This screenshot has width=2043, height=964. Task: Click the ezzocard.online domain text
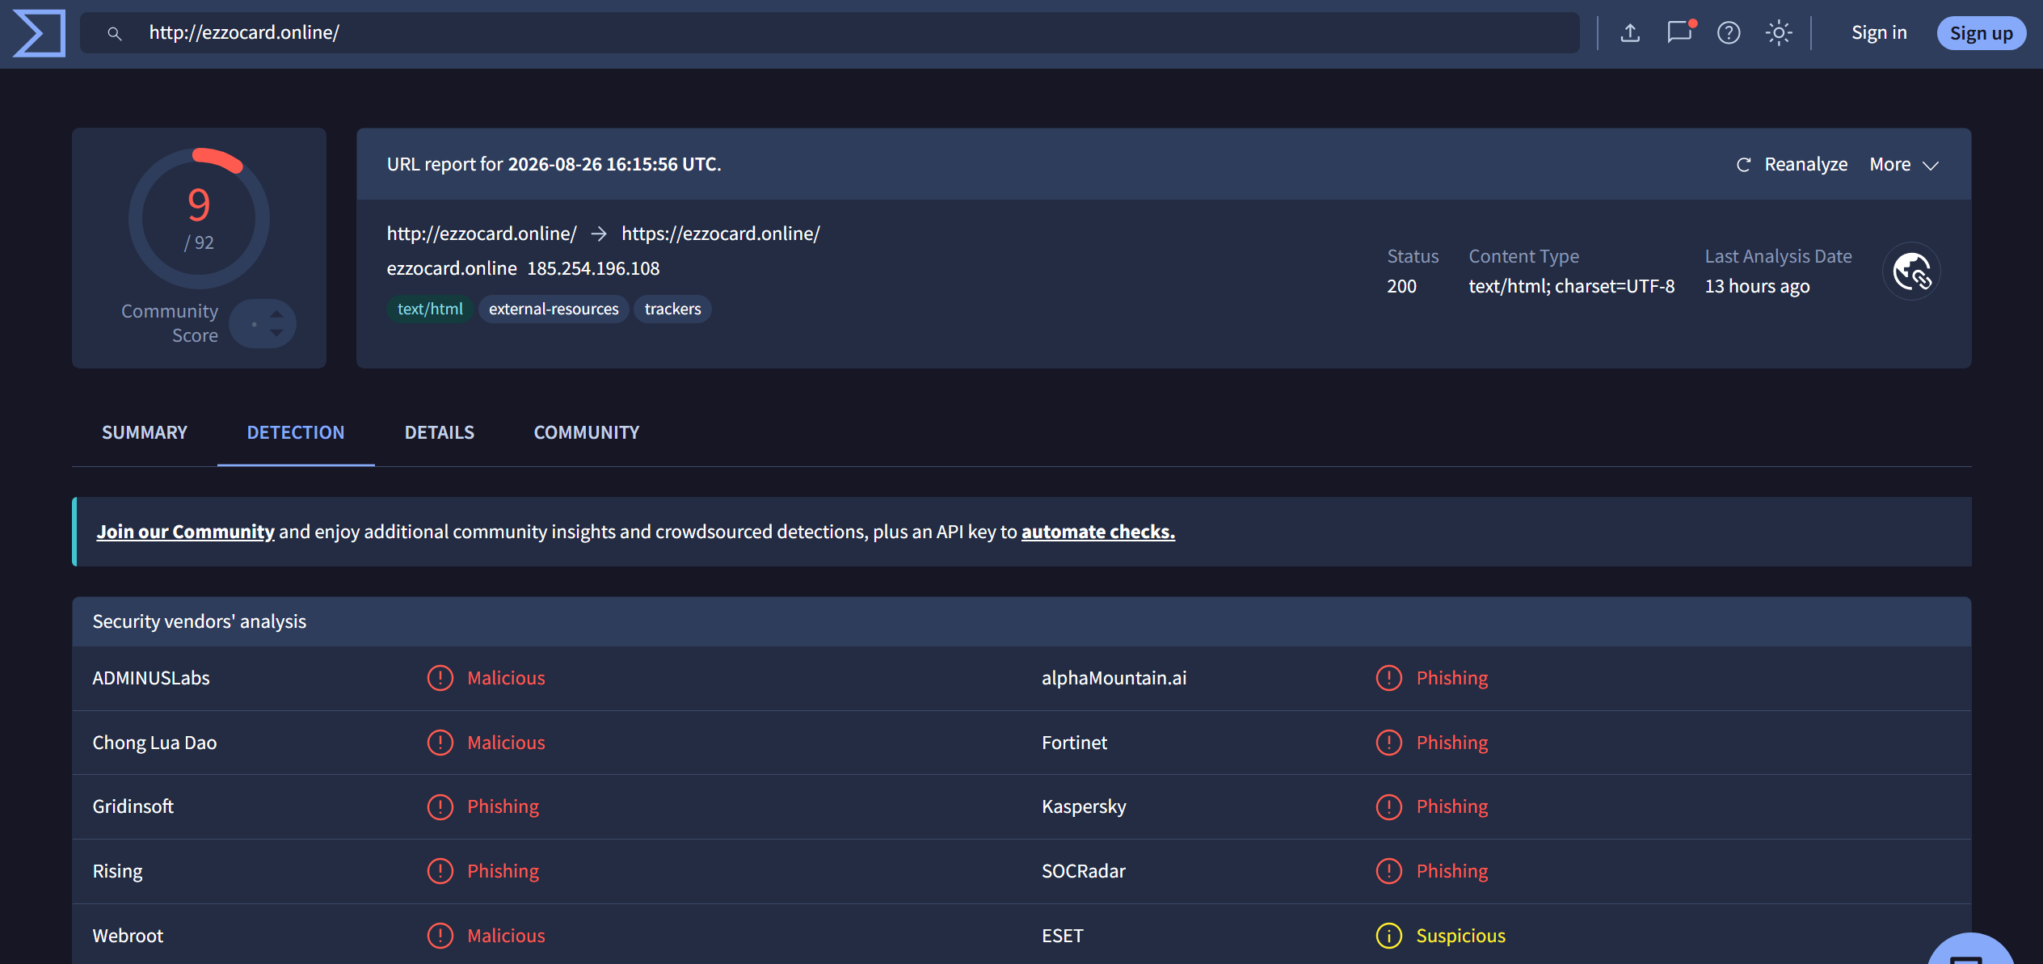[x=452, y=267]
